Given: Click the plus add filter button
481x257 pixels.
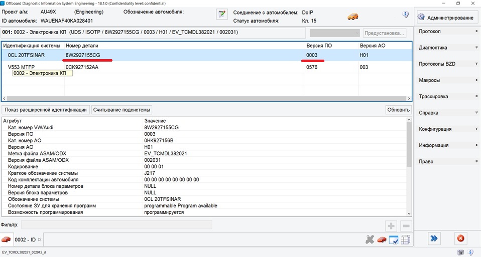Looking at the screenshot, I should (391, 226).
